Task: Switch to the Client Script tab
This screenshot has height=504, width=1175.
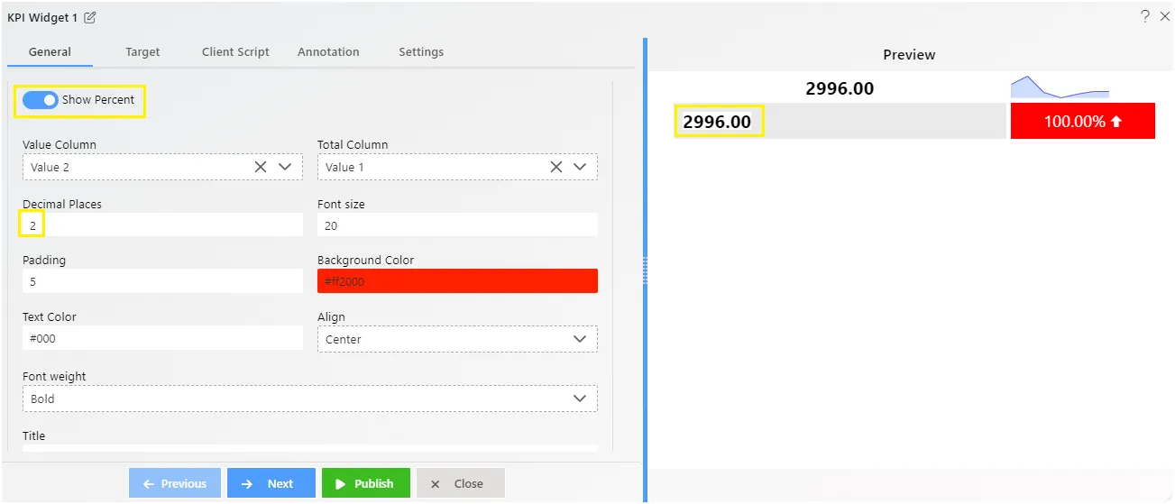Action: pyautogui.click(x=235, y=52)
